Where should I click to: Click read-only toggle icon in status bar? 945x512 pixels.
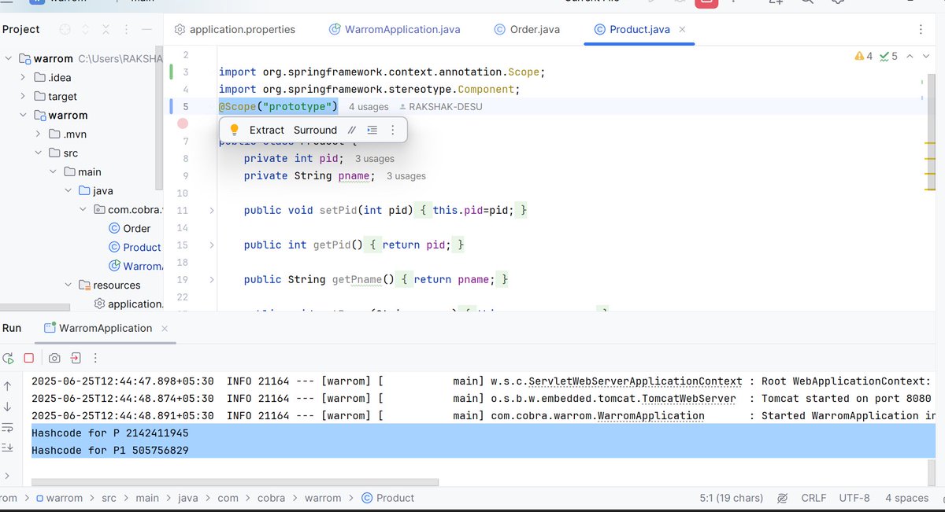tap(782, 498)
